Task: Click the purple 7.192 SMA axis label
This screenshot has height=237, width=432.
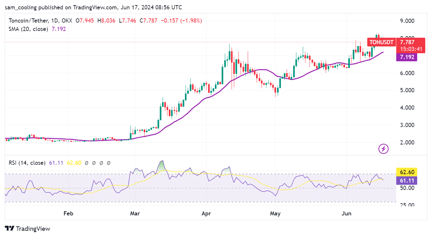Action: pyautogui.click(x=407, y=57)
